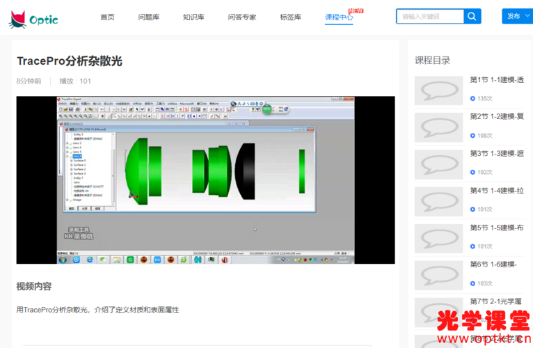This screenshot has height=348, width=533.
Task: Click the 用TracePro分析杂散光 description text
Action: (97, 310)
